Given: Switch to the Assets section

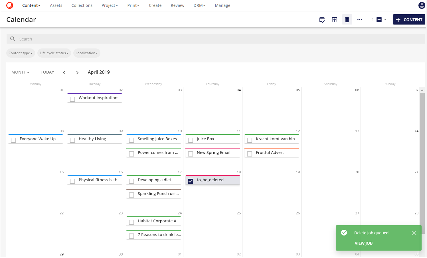Looking at the screenshot, I should click(x=56, y=5).
